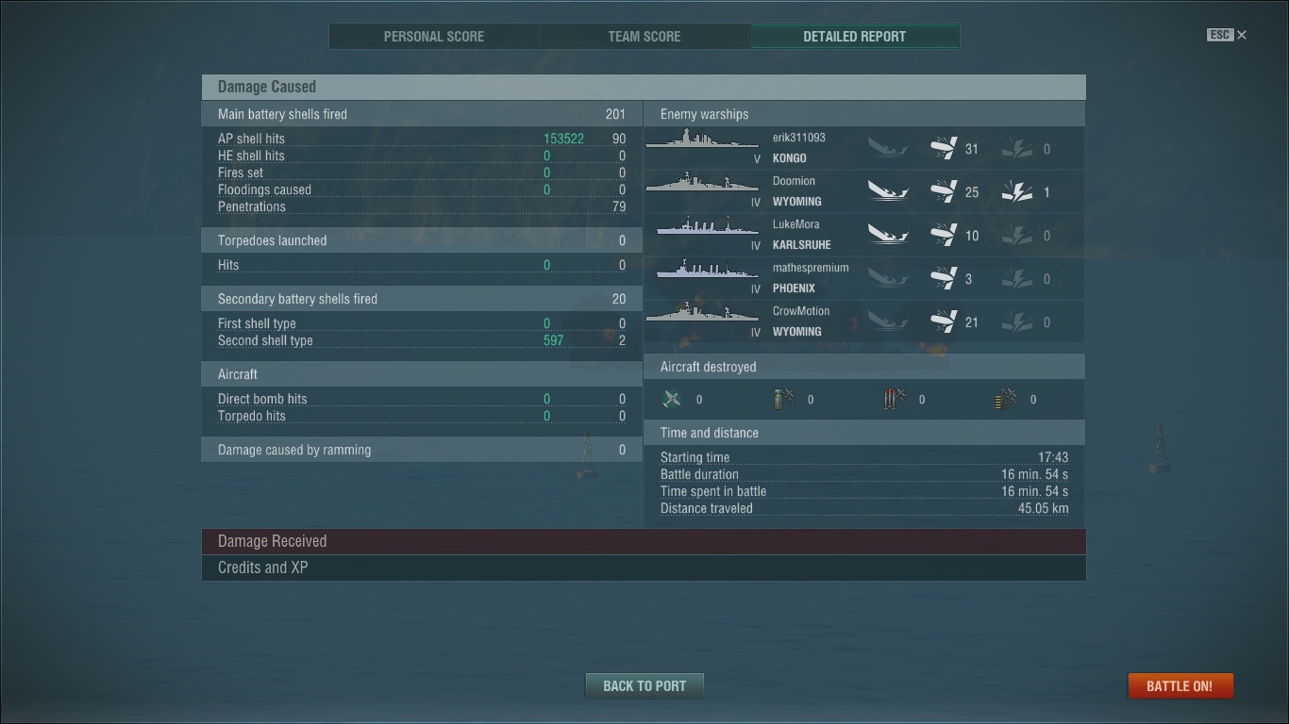Image resolution: width=1289 pixels, height=724 pixels.
Task: Click the shell hits icon on Kongo row
Action: [944, 148]
